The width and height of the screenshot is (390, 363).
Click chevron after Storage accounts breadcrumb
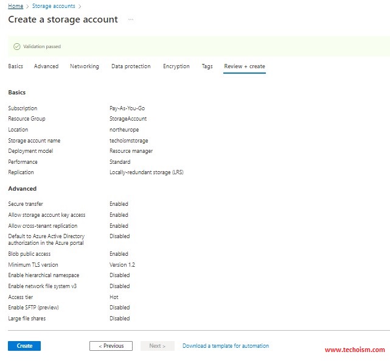[80, 6]
